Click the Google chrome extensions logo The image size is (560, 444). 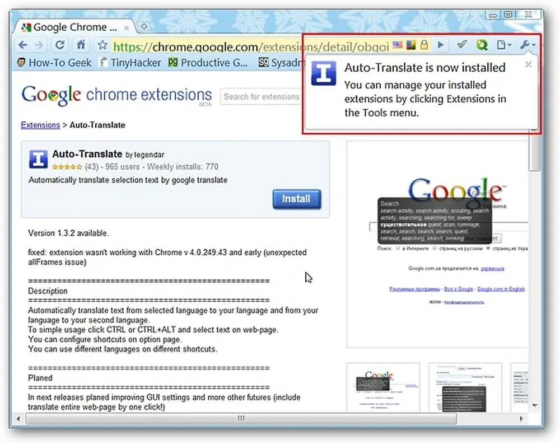coord(116,95)
